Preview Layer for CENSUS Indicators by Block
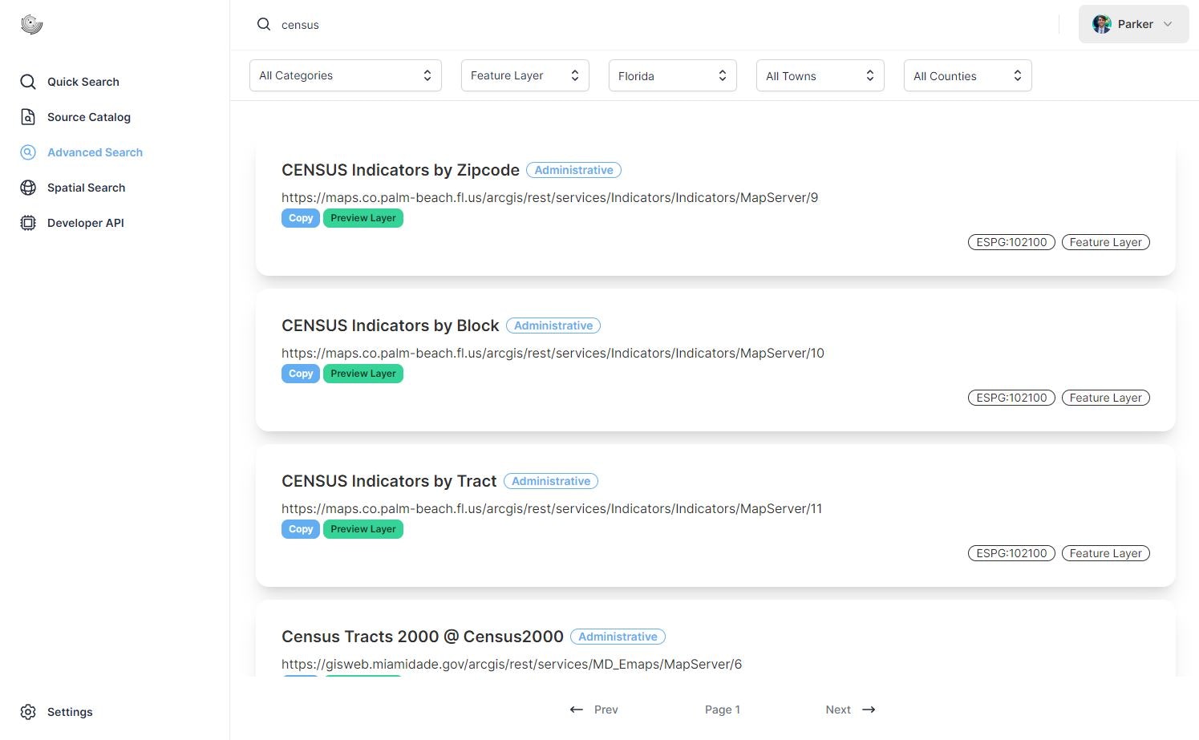The image size is (1199, 740). pos(363,374)
